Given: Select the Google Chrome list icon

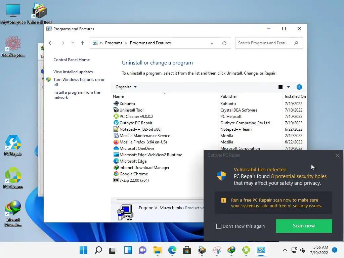Looking at the screenshot, I should pyautogui.click(x=116, y=174).
